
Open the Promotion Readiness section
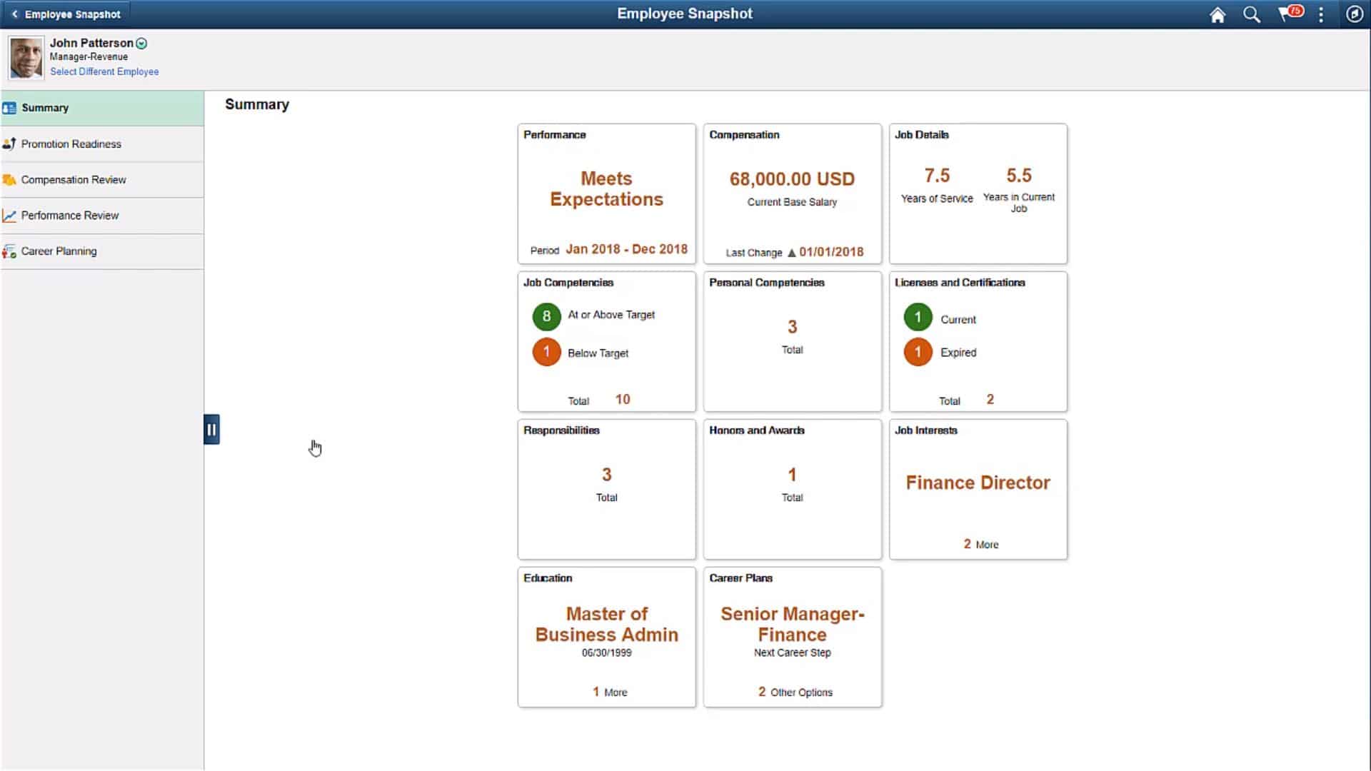tap(70, 143)
